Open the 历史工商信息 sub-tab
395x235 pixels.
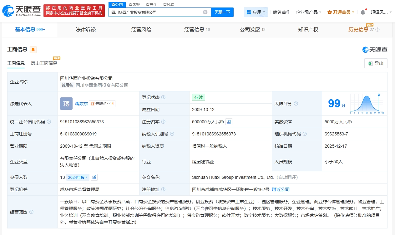[x=44, y=63]
